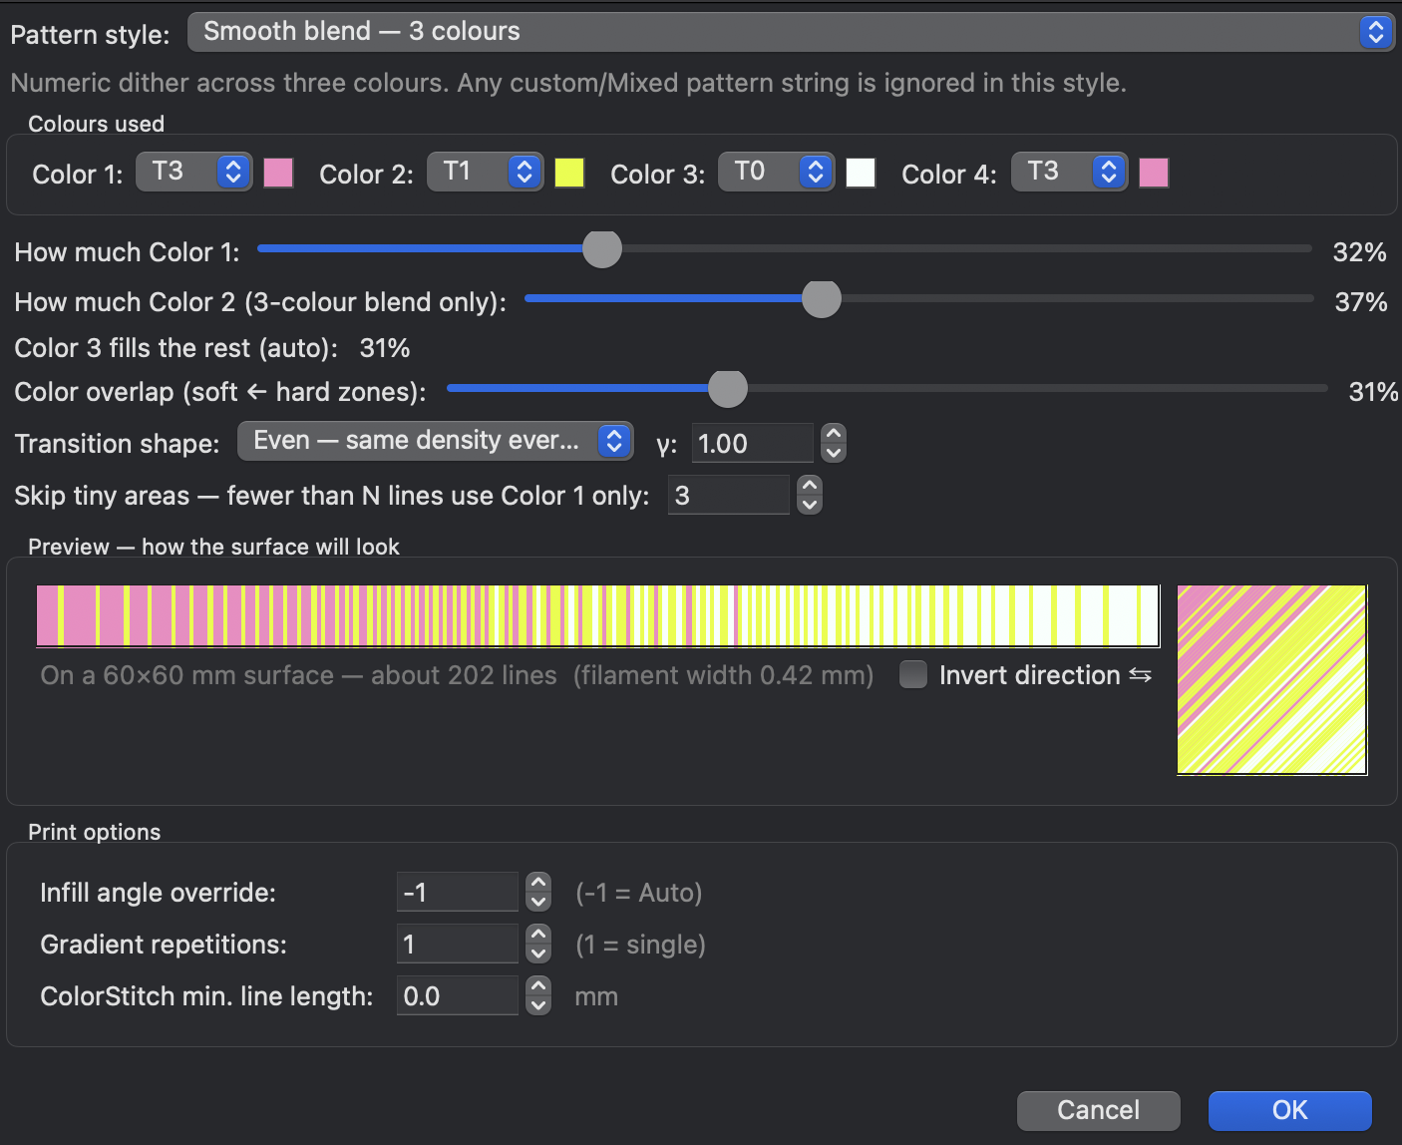Open the Color 4 tool dropdown
The width and height of the screenshot is (1402, 1145).
coord(1070,172)
